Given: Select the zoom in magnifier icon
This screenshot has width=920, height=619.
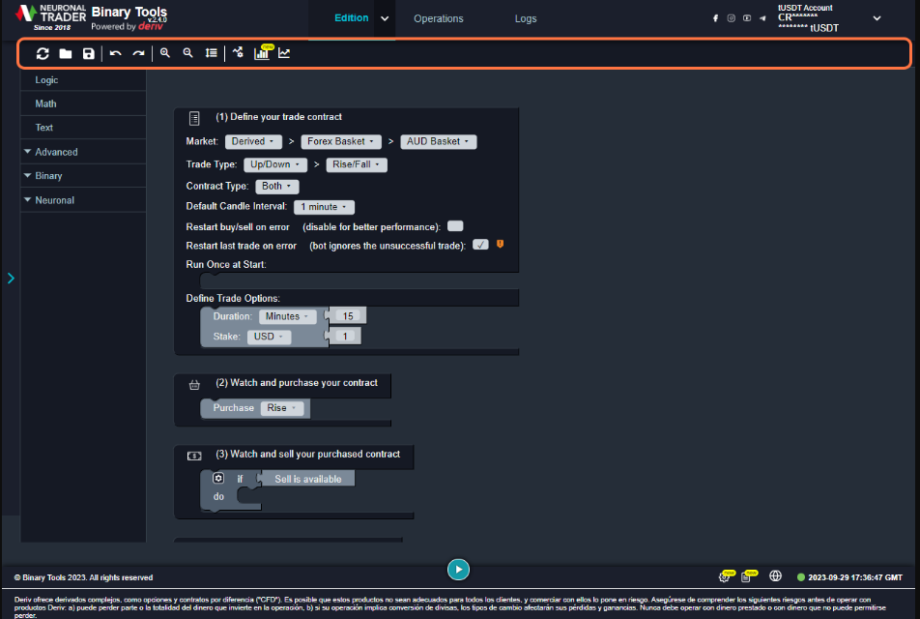Looking at the screenshot, I should 165,53.
